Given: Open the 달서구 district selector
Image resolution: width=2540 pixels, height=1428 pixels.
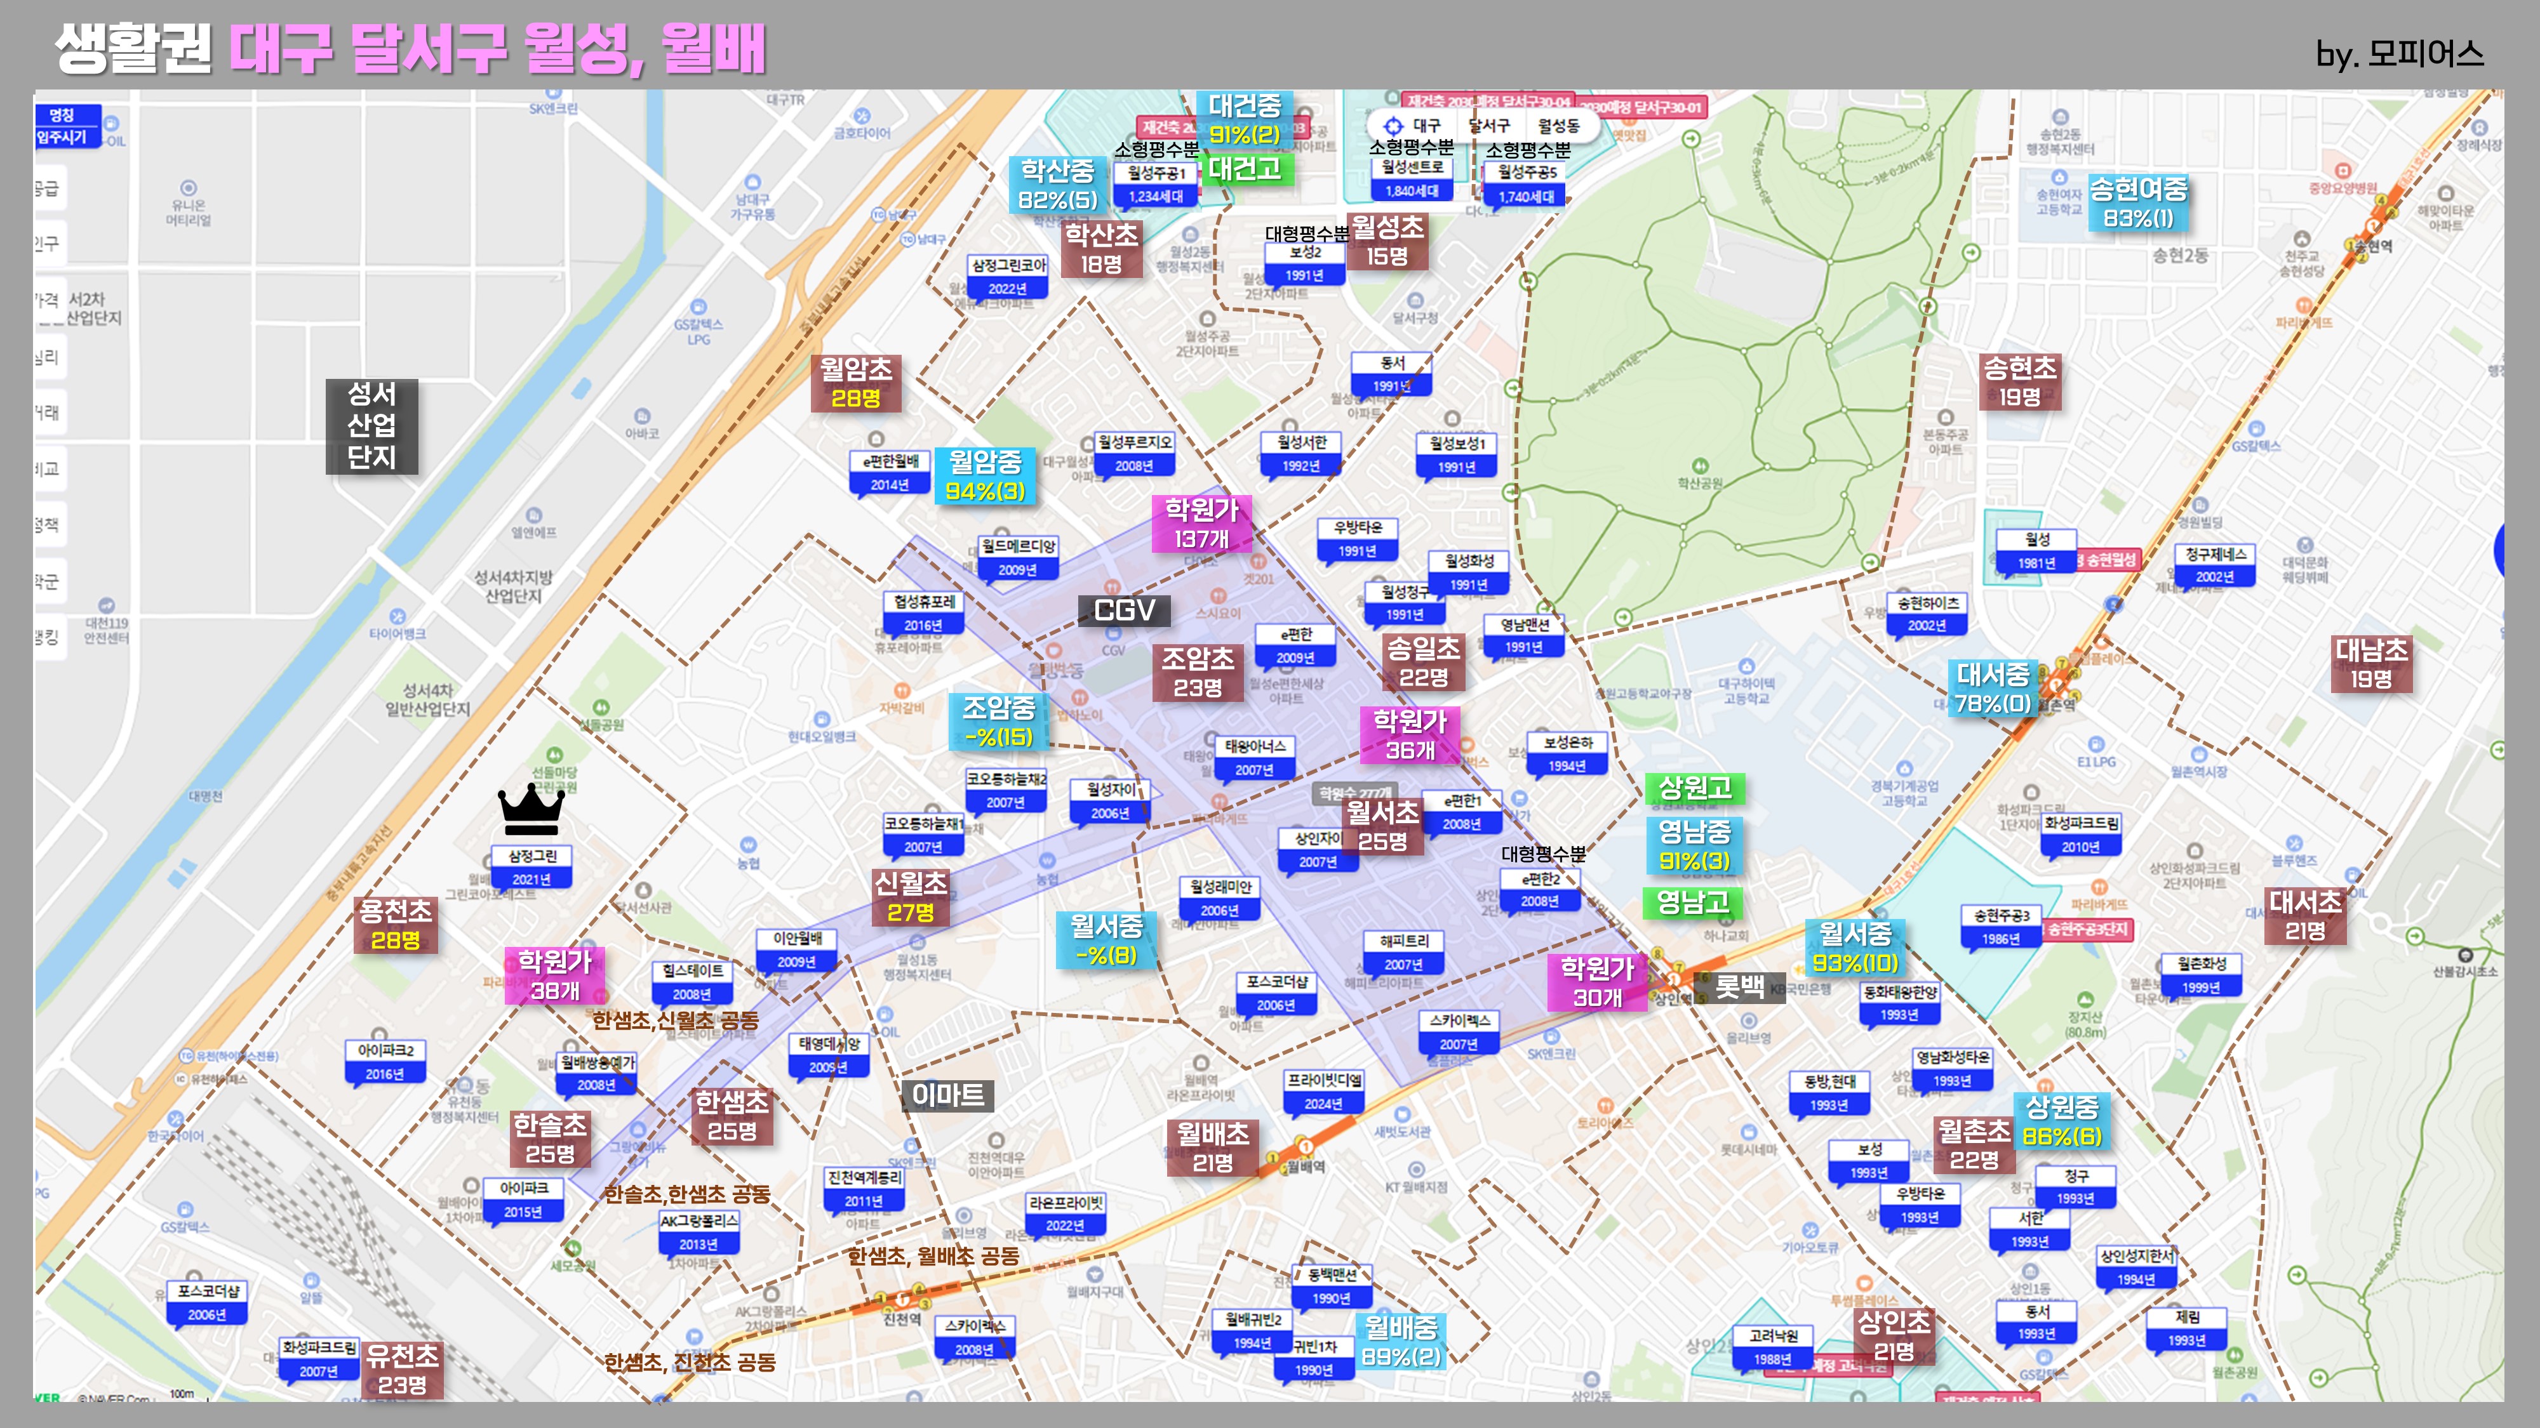Looking at the screenshot, I should (1489, 126).
